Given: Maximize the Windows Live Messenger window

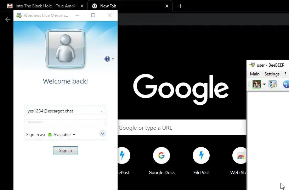Looking at the screenshot, I should (93, 15).
